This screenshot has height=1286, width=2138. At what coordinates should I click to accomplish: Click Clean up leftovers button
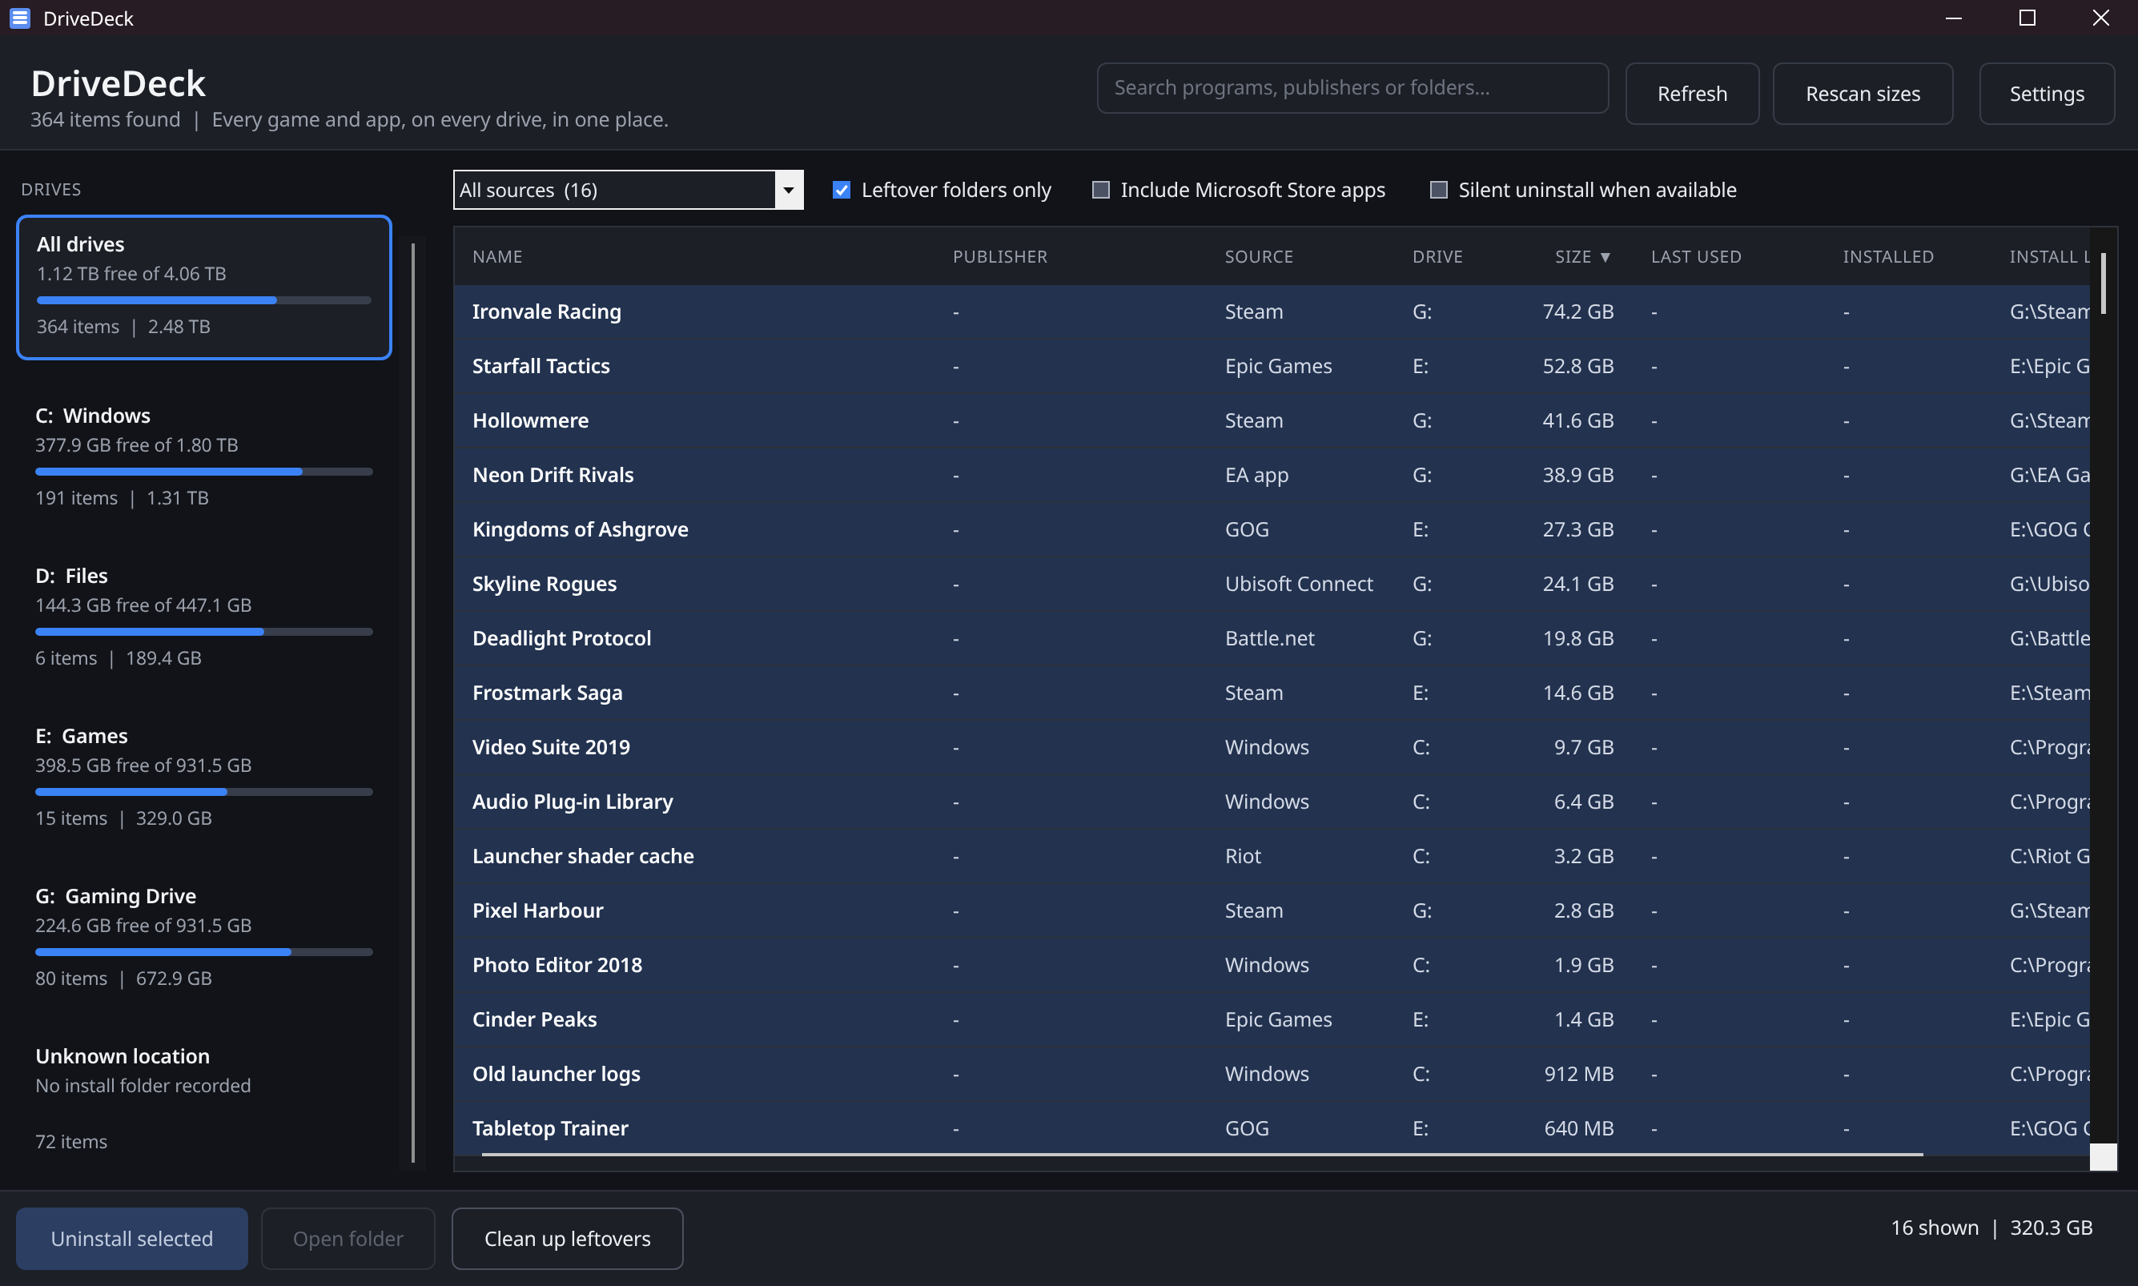tap(568, 1238)
